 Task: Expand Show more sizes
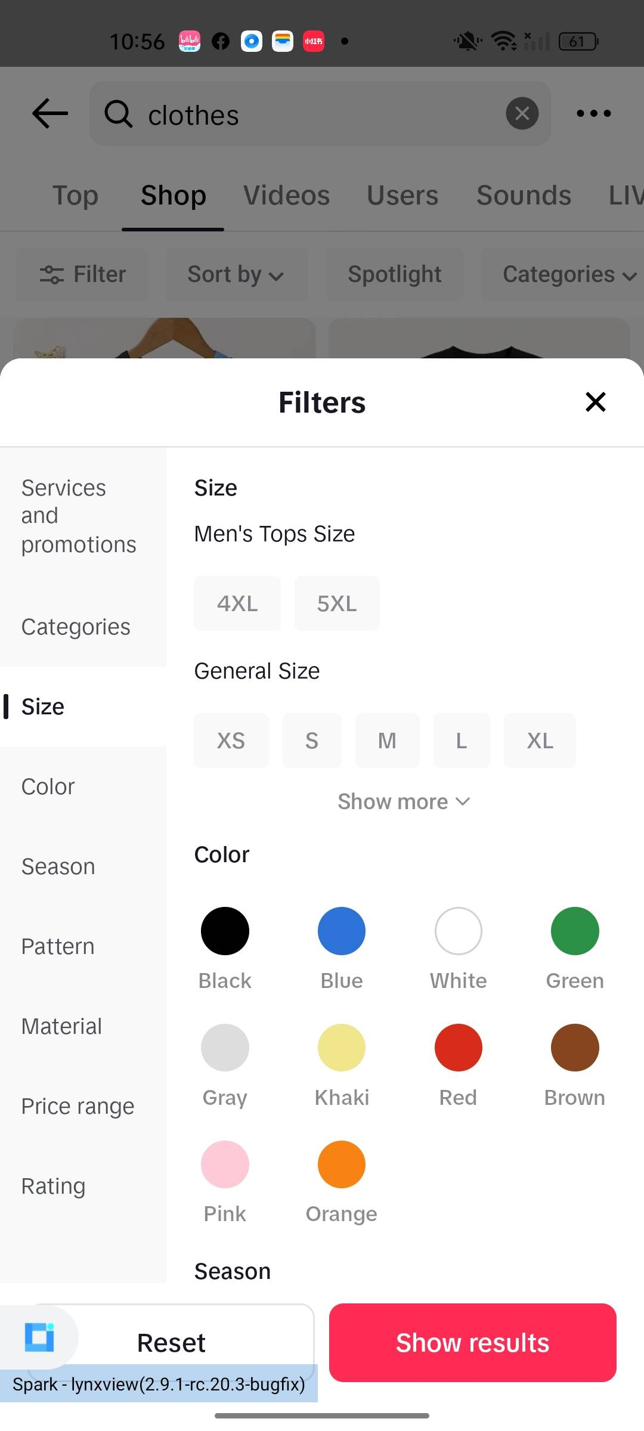(x=404, y=802)
